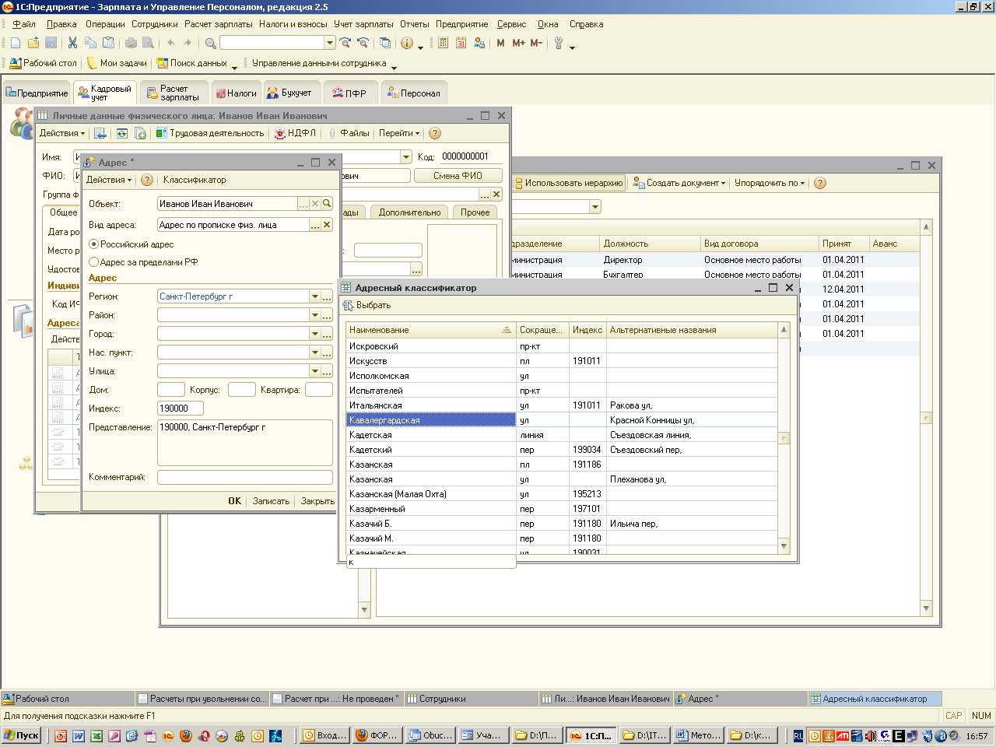Image resolution: width=996 pixels, height=747 pixels.
Task: Click the M memory button in toolbar
Action: coord(500,43)
